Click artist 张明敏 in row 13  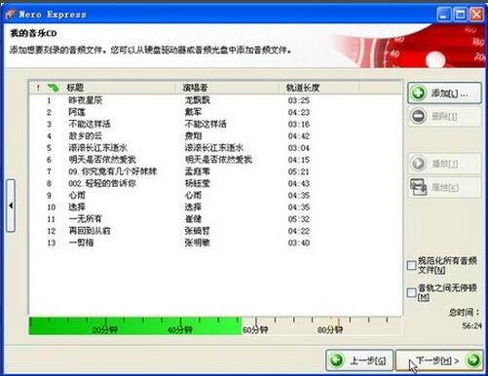coord(198,243)
